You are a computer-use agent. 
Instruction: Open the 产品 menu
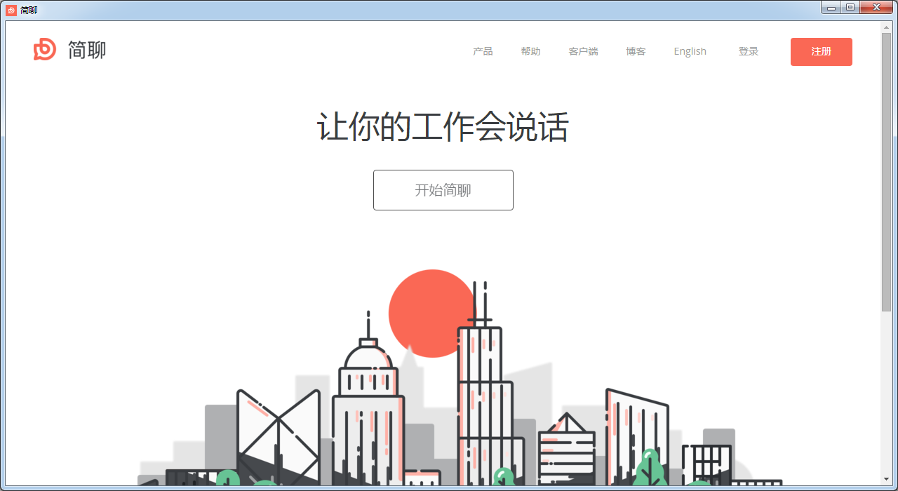483,51
